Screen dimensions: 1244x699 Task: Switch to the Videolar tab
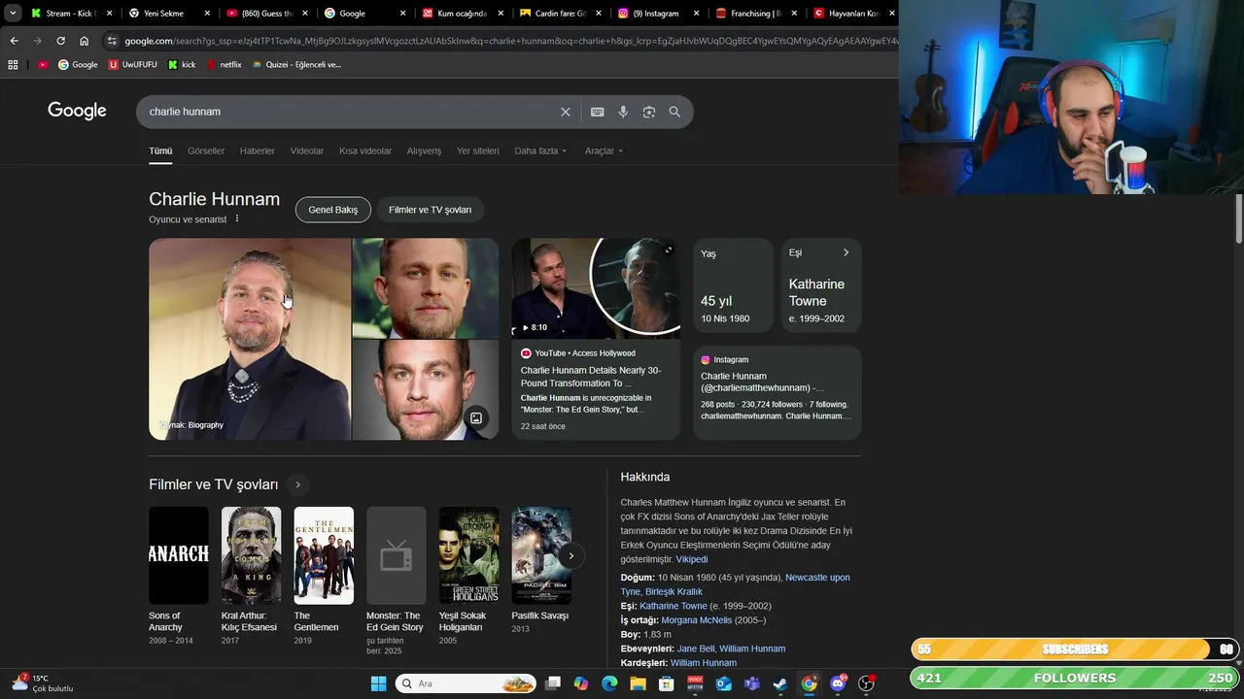[307, 151]
